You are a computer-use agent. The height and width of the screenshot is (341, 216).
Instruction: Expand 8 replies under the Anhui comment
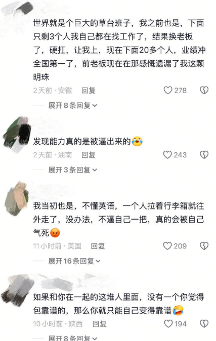tap(72, 105)
